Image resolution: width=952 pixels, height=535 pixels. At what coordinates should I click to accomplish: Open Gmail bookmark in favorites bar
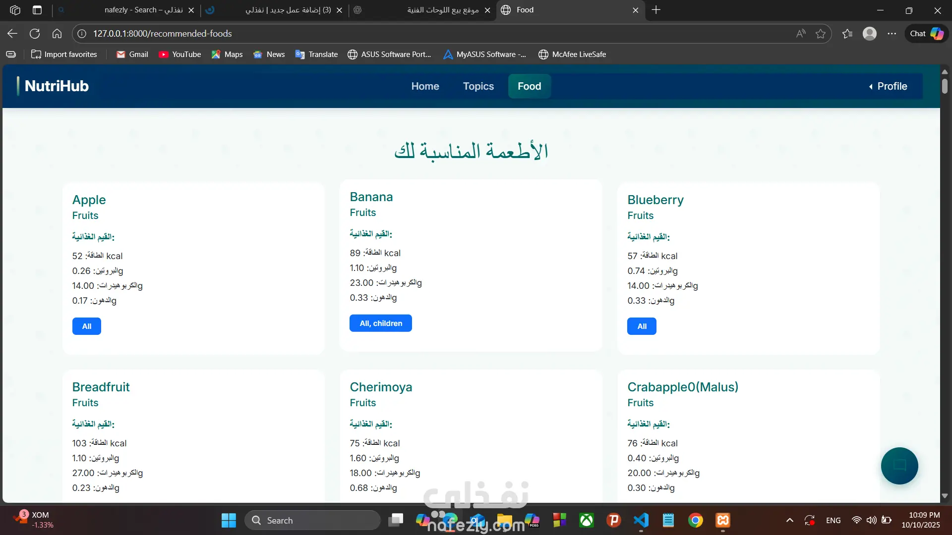(x=132, y=54)
